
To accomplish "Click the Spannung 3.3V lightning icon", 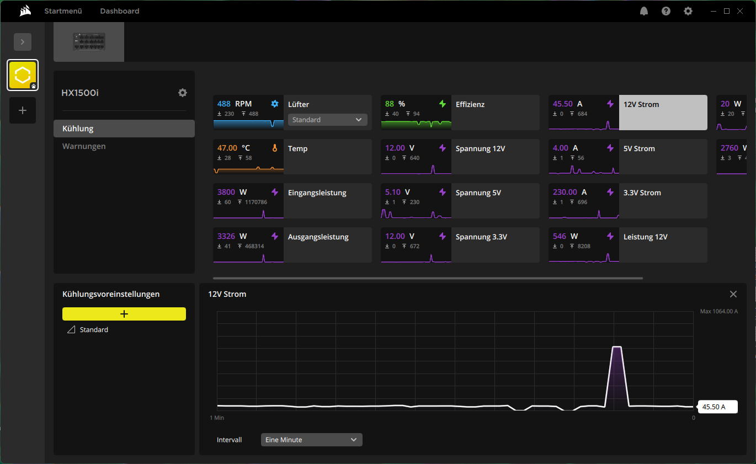I will tap(443, 236).
